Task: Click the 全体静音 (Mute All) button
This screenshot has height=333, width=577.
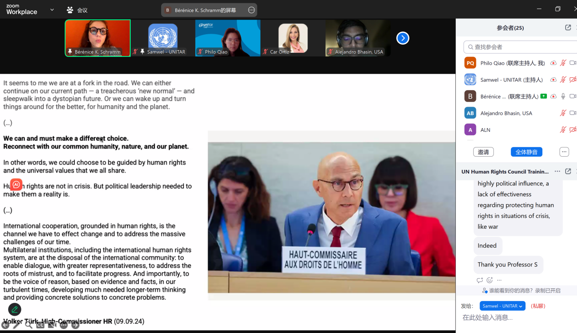Action: tap(526, 152)
